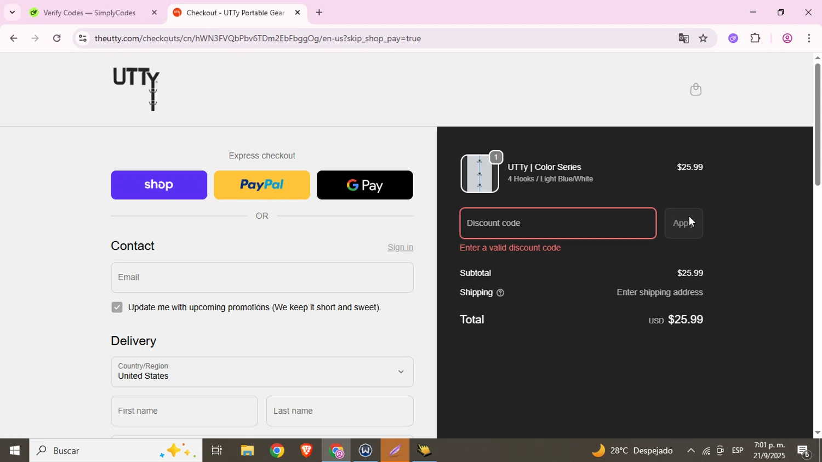Viewport: 822px width, 462px height.
Task: Click the network icon in system tray
Action: (x=706, y=451)
